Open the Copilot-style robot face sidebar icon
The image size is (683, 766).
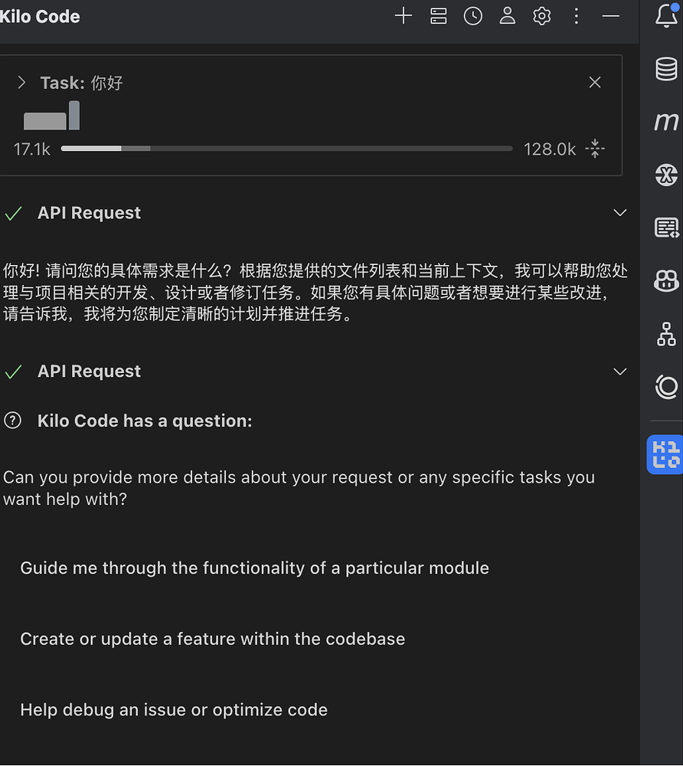click(666, 280)
